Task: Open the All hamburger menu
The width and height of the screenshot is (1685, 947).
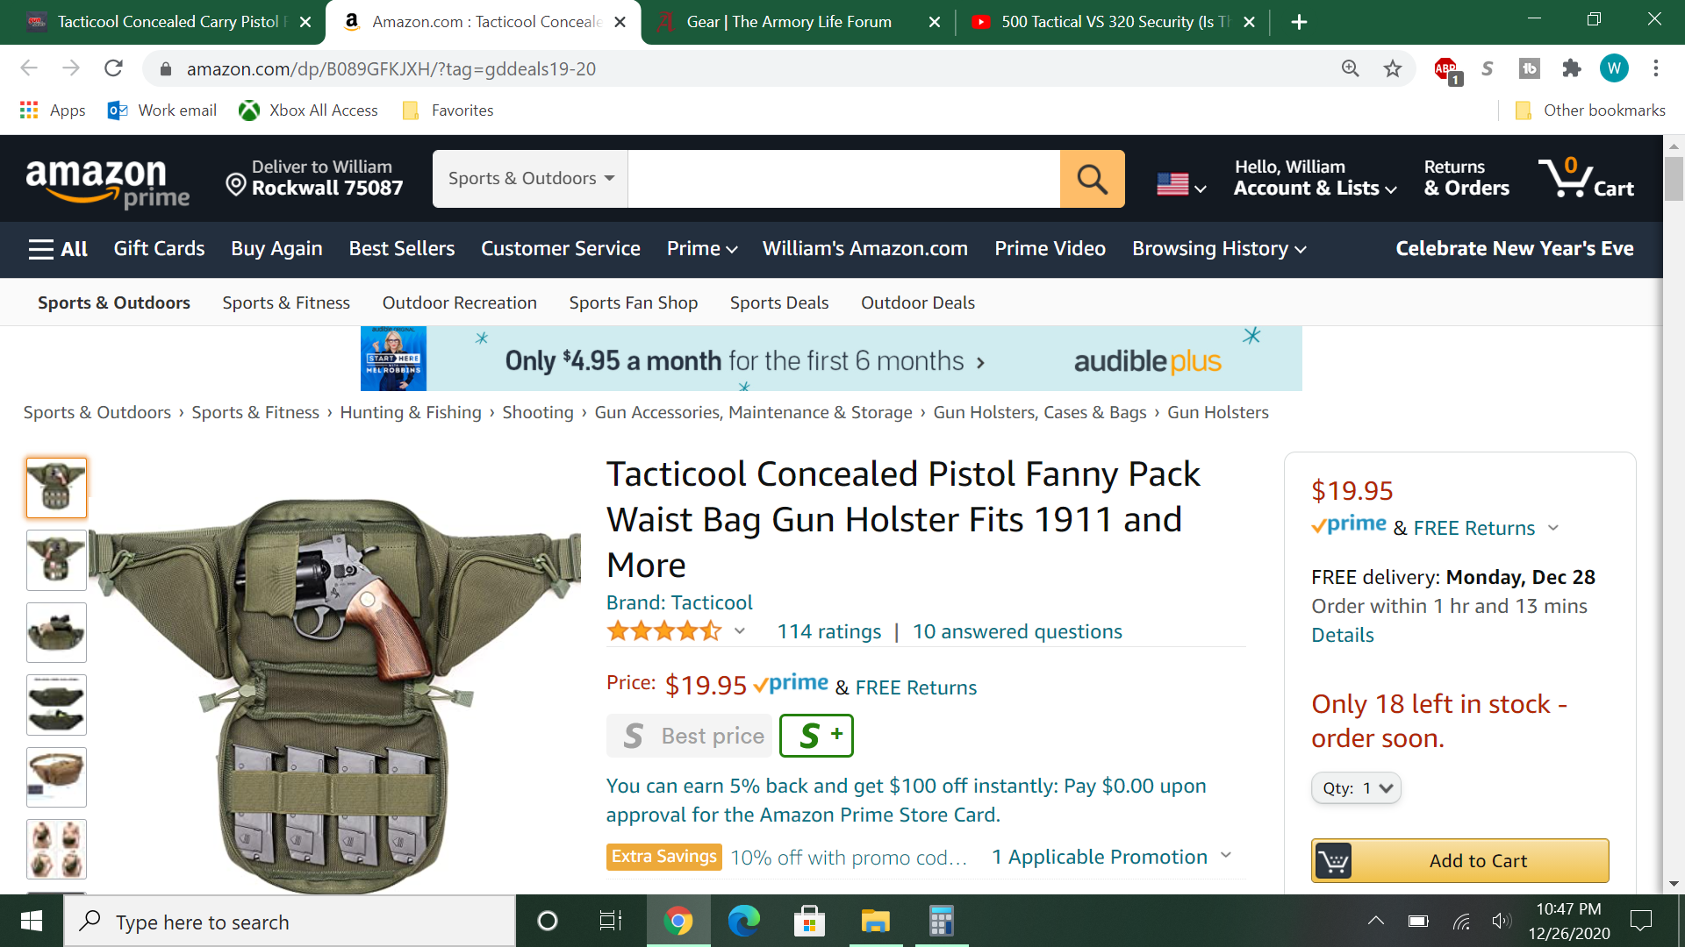Action: [58, 249]
